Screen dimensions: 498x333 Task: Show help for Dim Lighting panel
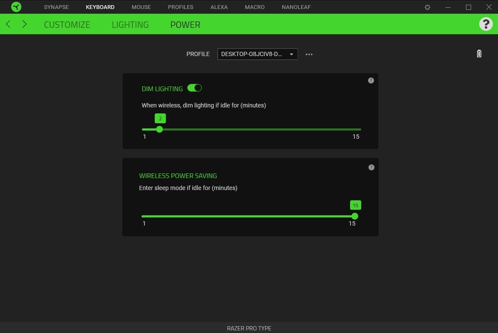[371, 80]
